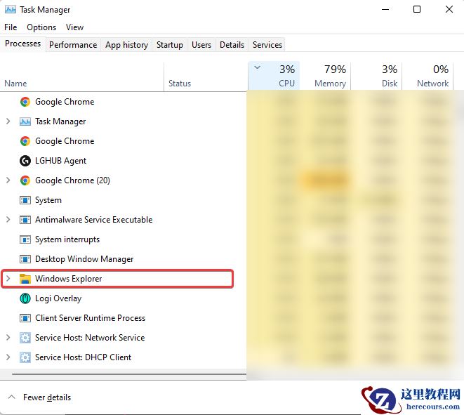Expand Antimalware Service Executable
464x415 pixels.
point(8,220)
